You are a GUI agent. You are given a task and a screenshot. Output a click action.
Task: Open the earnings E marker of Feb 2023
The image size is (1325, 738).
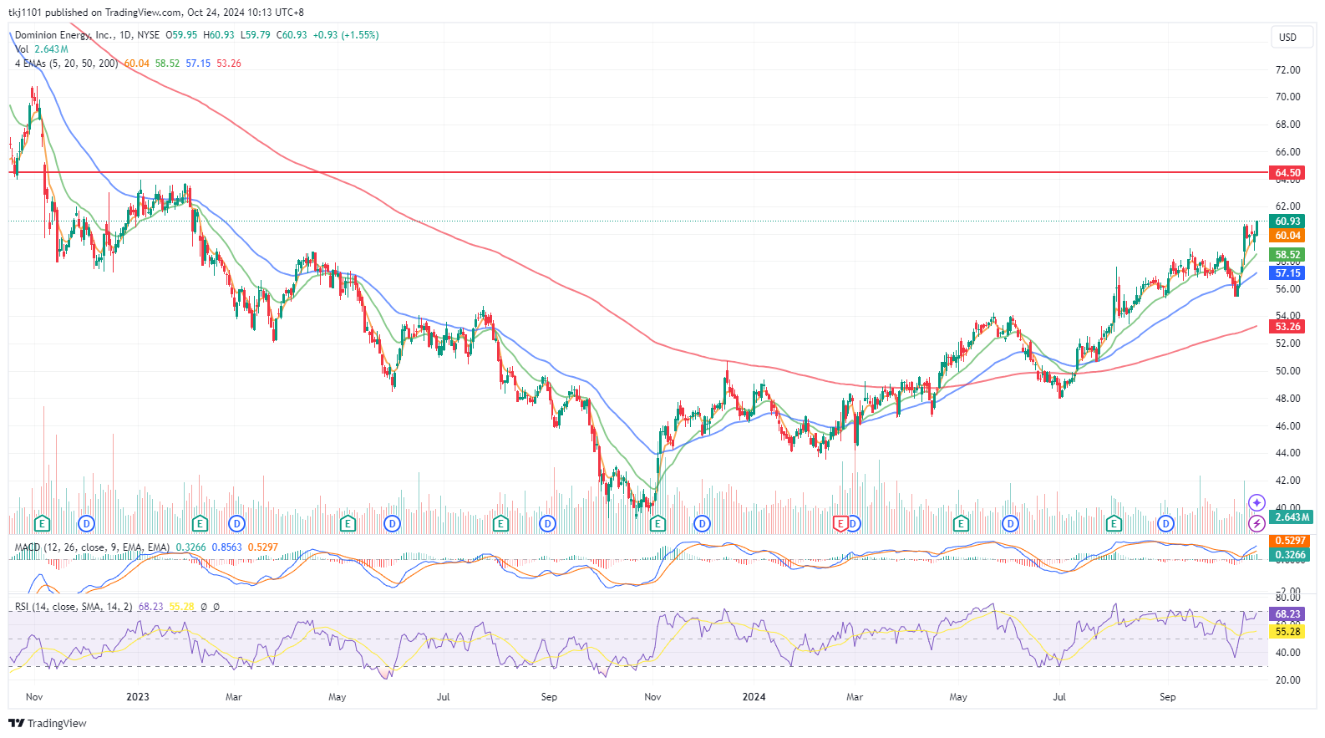point(199,524)
